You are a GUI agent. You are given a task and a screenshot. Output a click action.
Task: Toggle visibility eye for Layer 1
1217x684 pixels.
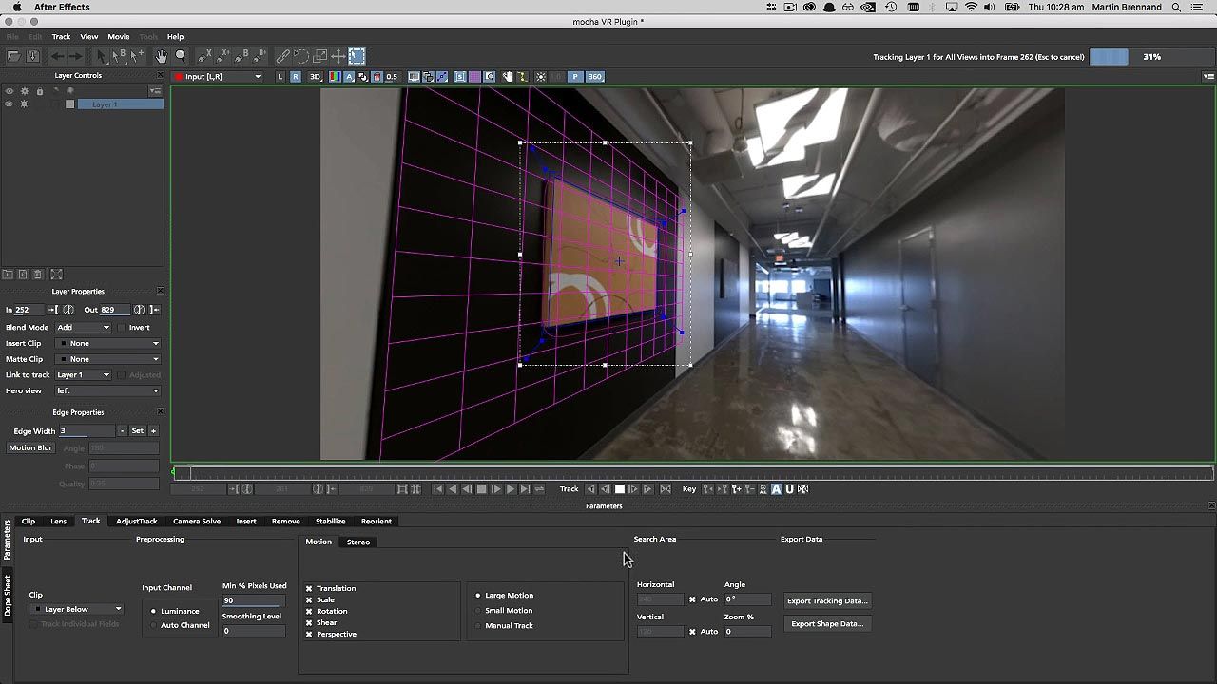click(10, 104)
